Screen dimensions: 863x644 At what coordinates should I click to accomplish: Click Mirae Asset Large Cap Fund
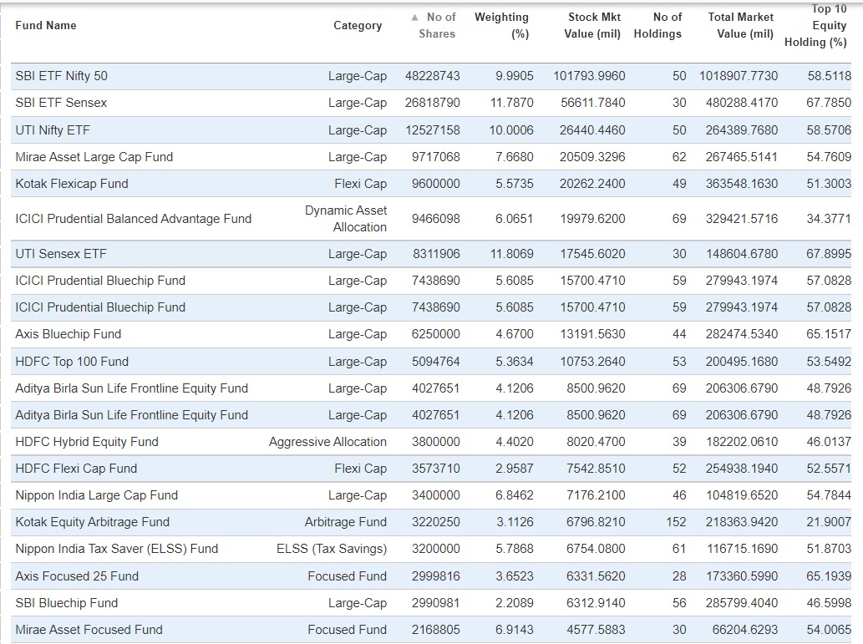click(94, 157)
